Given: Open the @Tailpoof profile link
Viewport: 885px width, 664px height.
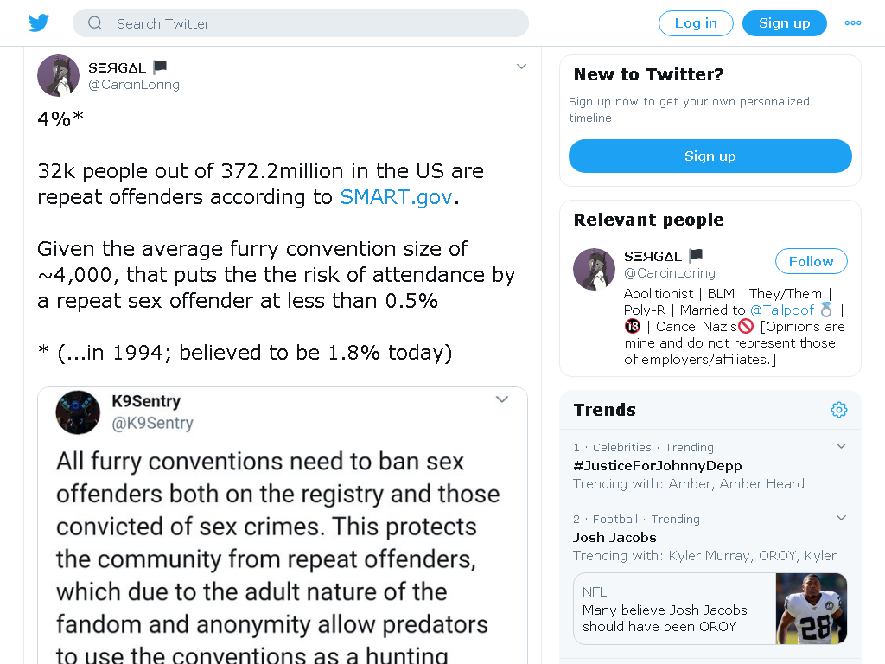Looking at the screenshot, I should (x=781, y=310).
